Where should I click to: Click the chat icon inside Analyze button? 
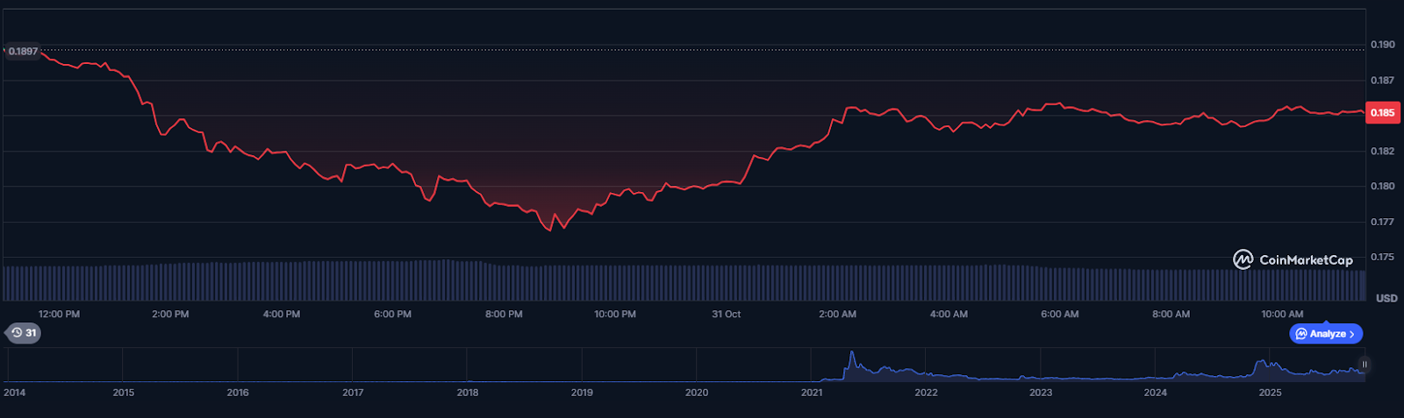click(x=1301, y=334)
